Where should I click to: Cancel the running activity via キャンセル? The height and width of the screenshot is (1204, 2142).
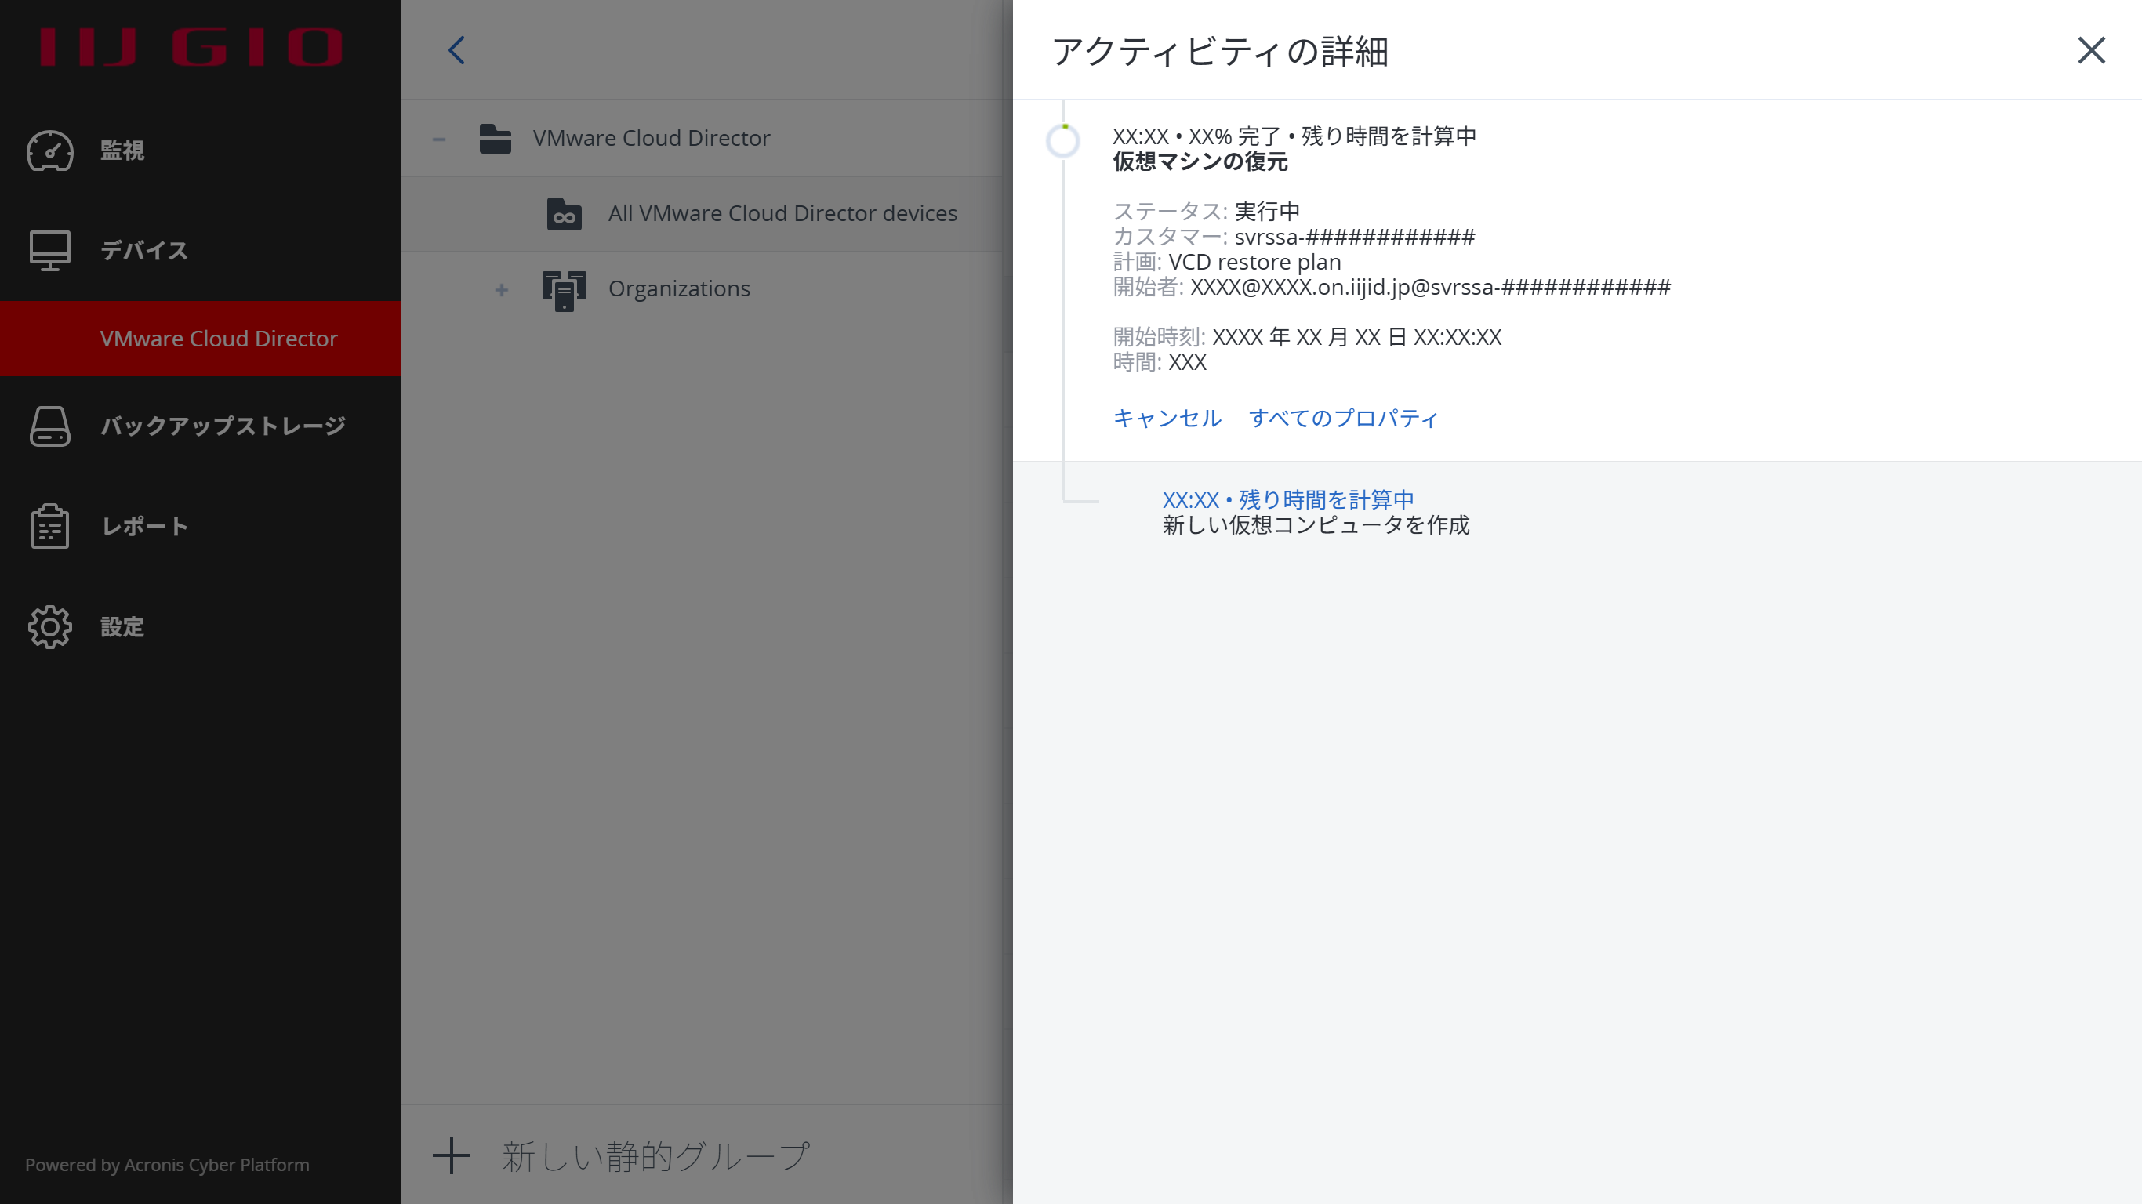1167,418
